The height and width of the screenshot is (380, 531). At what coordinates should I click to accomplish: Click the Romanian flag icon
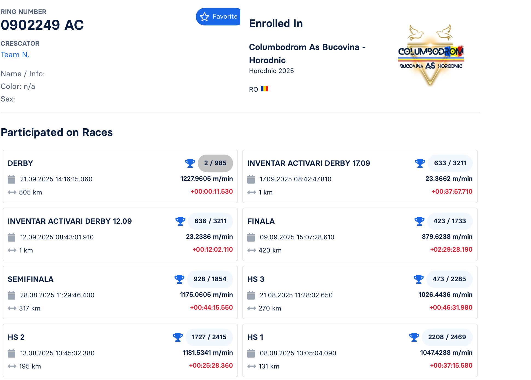pos(264,89)
